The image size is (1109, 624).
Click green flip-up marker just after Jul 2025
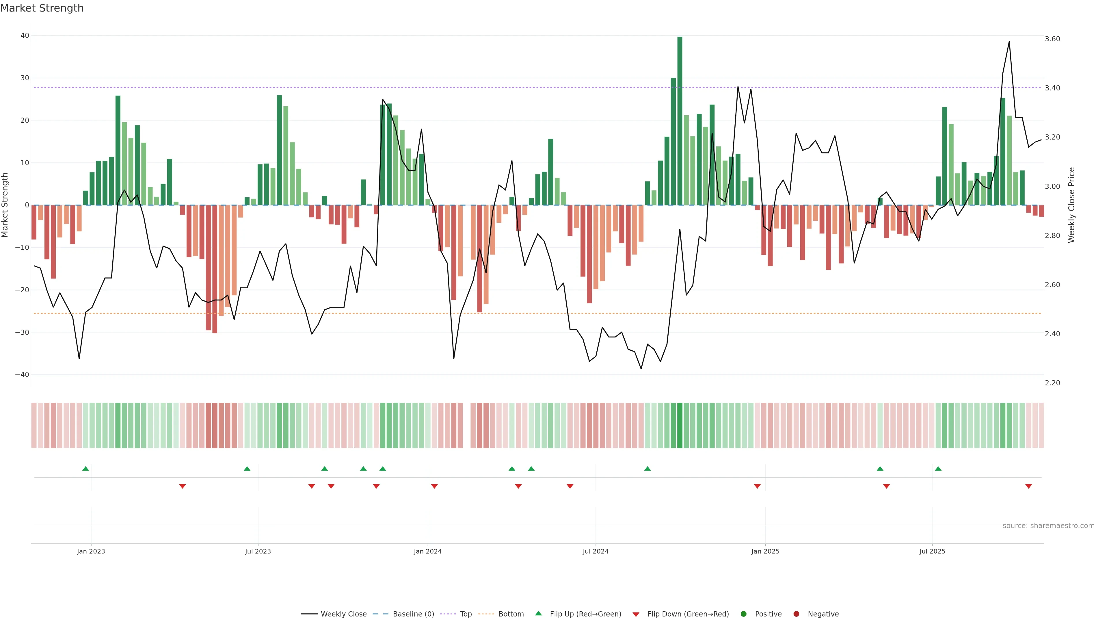938,469
